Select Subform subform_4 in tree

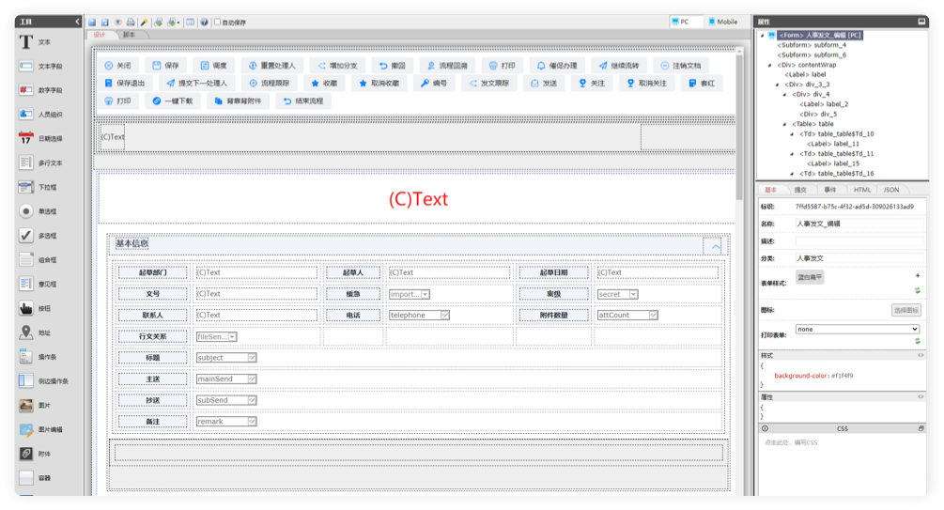point(812,45)
